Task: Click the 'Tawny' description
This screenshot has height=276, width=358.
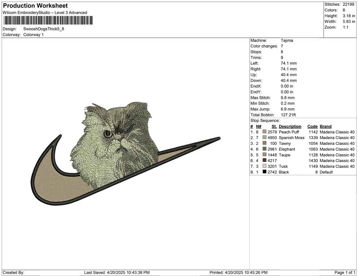Action: (285, 143)
